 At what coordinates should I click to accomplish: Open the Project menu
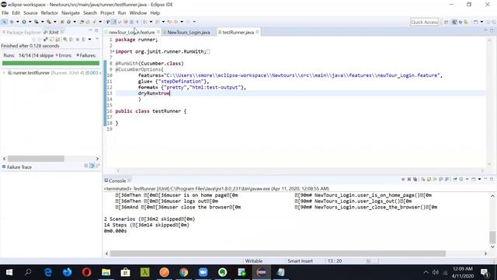click(x=107, y=13)
